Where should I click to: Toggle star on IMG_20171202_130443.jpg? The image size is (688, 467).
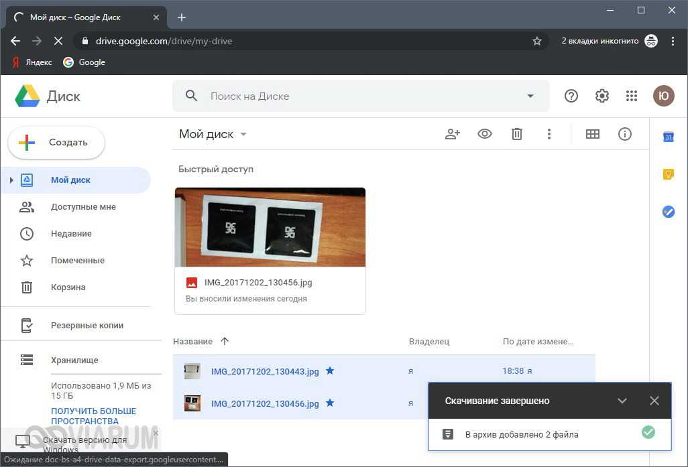point(330,371)
